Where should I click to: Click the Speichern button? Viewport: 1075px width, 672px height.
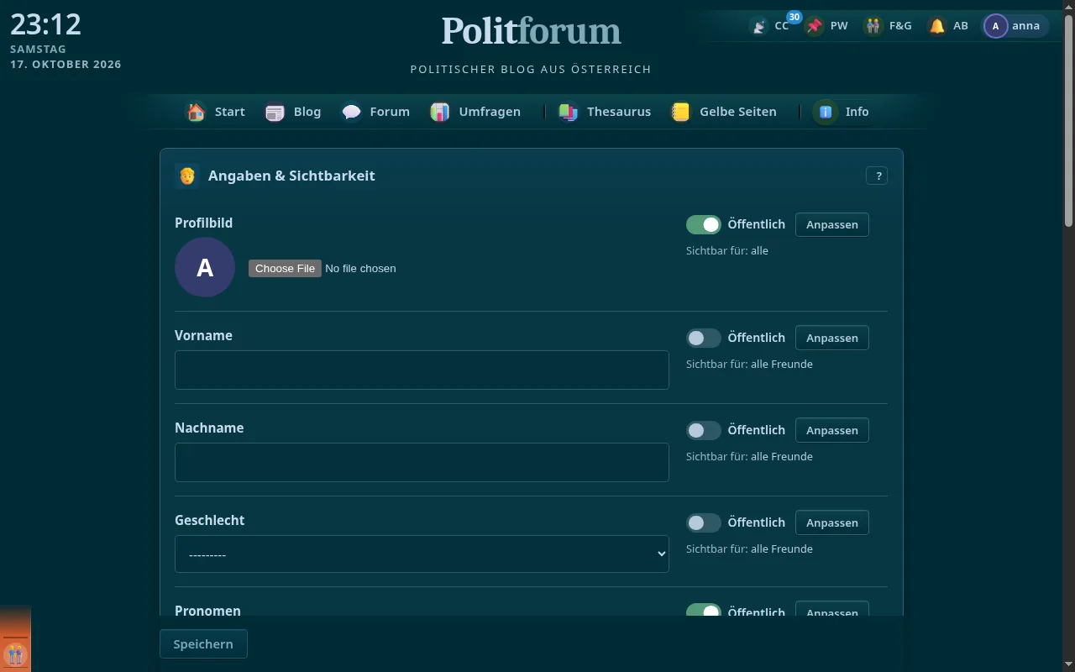pyautogui.click(x=203, y=644)
